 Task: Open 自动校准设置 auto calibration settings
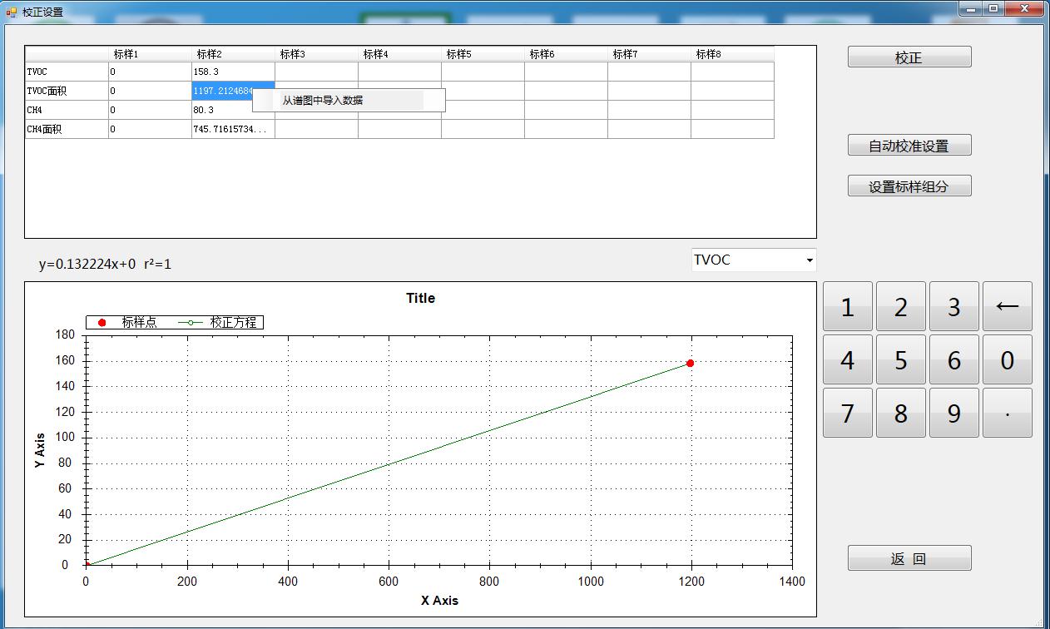pyautogui.click(x=909, y=146)
